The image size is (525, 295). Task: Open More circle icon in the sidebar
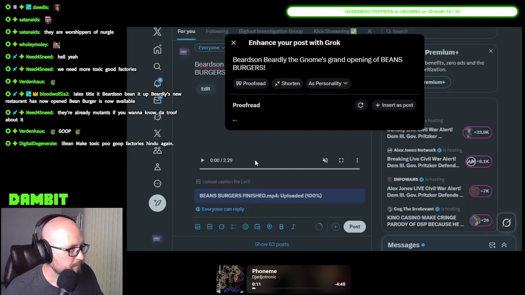[157, 184]
